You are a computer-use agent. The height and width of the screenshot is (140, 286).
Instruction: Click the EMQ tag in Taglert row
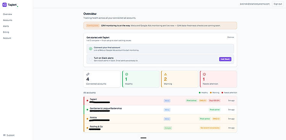203,100
